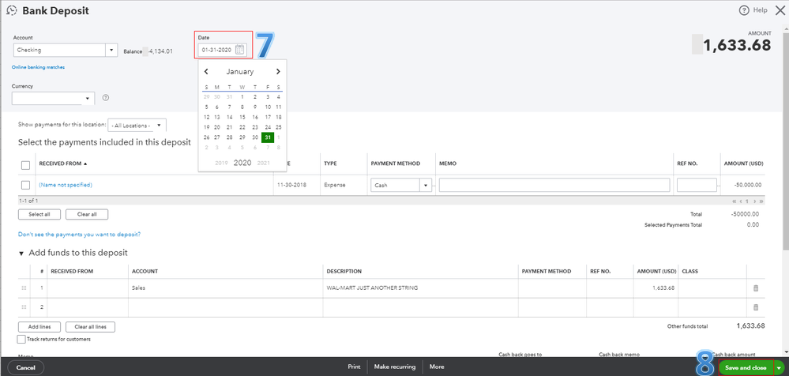Close the Bank Deposit window with X
The width and height of the screenshot is (789, 376).
point(779,10)
